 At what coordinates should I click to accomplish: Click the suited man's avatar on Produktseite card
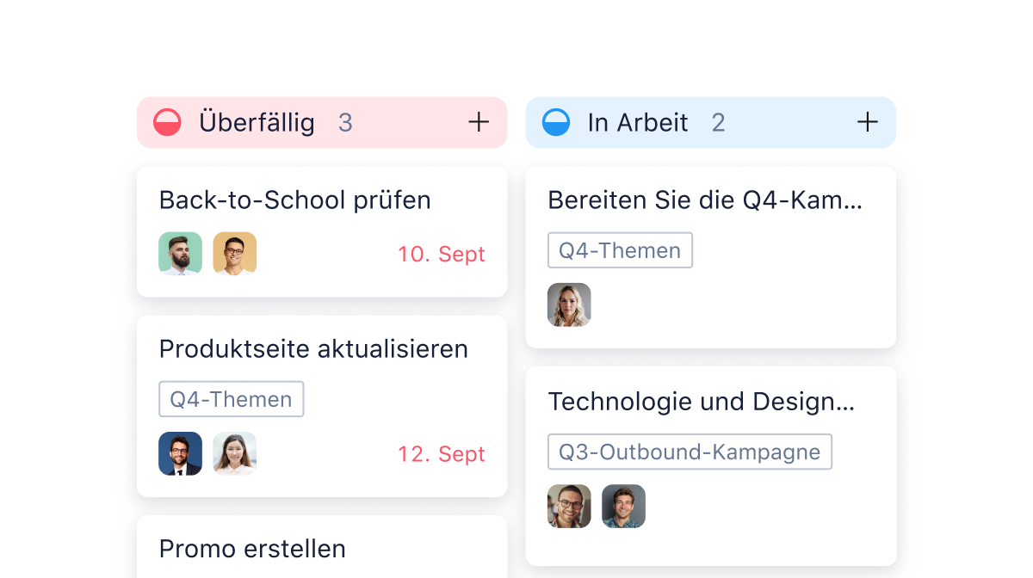(180, 453)
